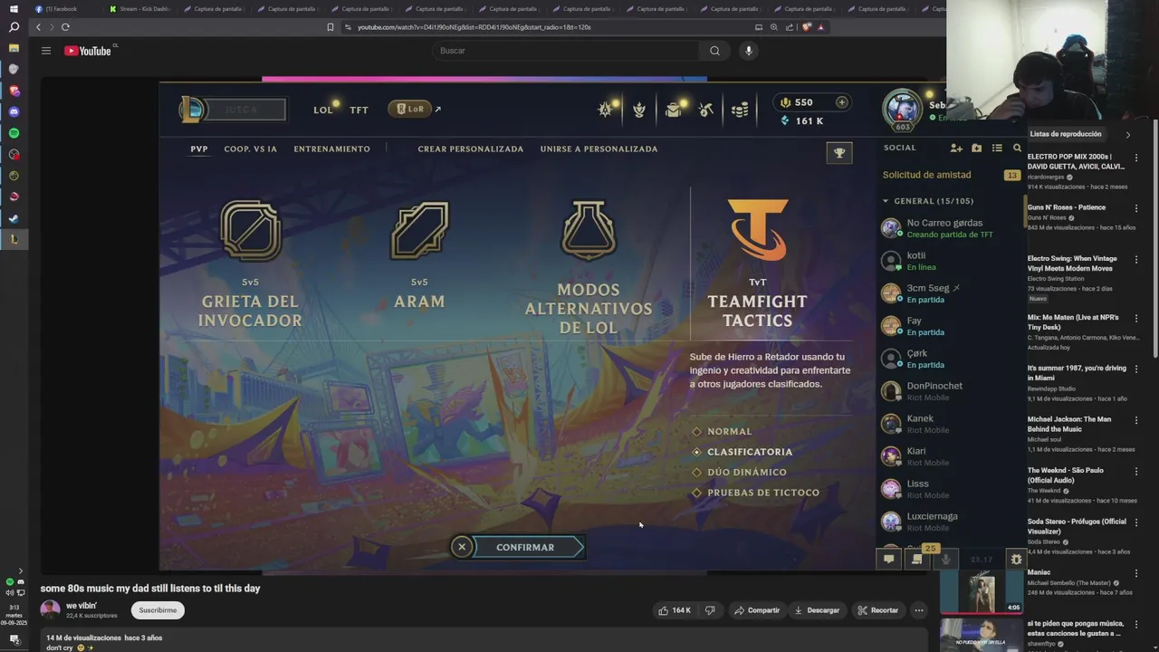
Task: Click Descargar download button
Action: 817,610
